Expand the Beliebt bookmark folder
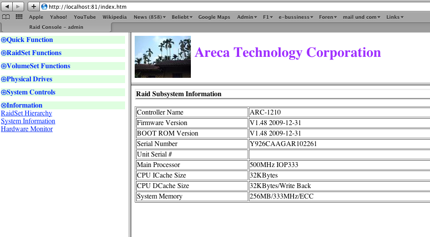Viewport: 430px width, 237px height. pyautogui.click(x=182, y=17)
